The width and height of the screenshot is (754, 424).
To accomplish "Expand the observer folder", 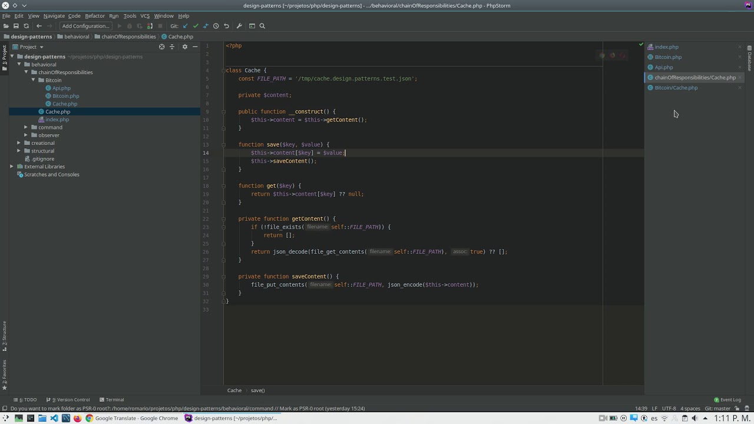I will tap(26, 135).
